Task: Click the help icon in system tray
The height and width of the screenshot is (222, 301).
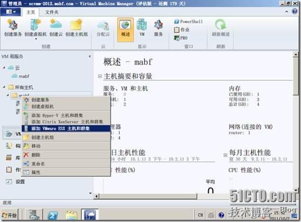Action: [221, 215]
